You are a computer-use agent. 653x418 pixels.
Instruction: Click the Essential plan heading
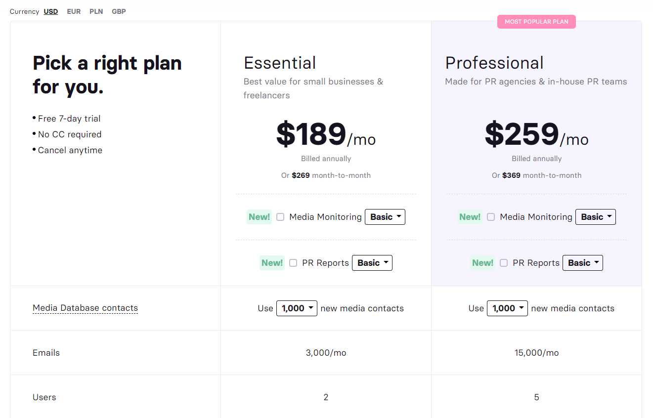pyautogui.click(x=280, y=63)
